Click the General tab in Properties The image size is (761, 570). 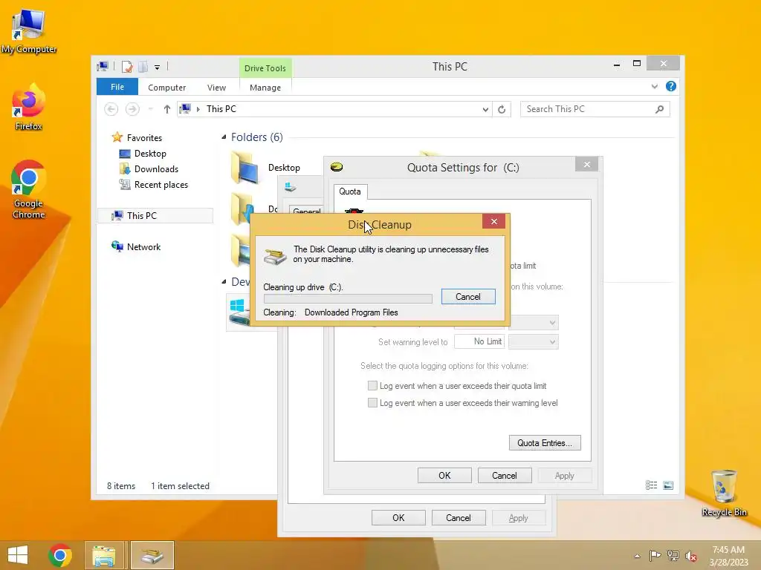(306, 212)
